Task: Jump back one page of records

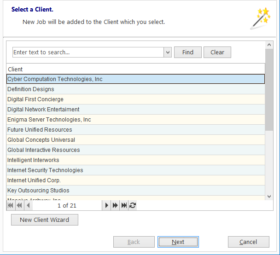Action: tap(19, 205)
